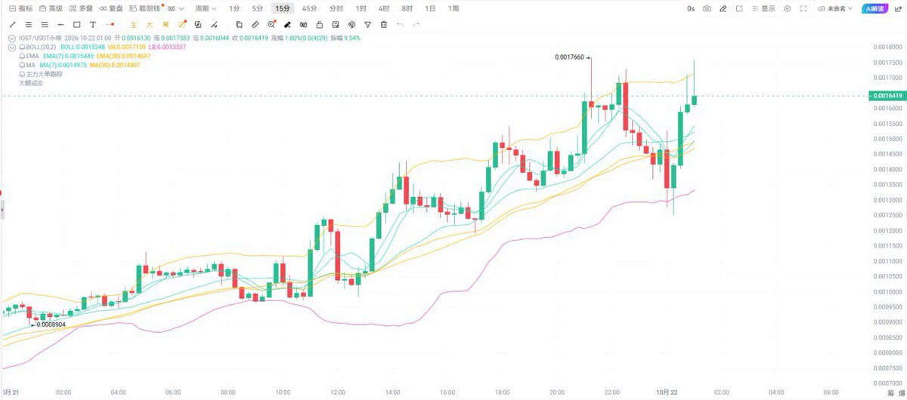This screenshot has width=907, height=400.
Task: Switch to the 8时 timeframe
Action: click(407, 8)
